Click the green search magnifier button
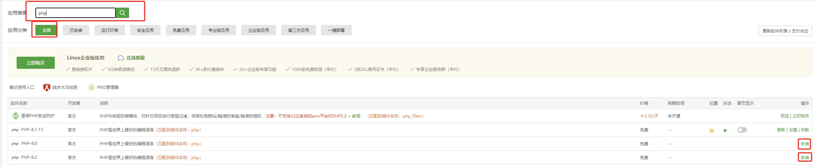Image resolution: width=815 pixels, height=167 pixels. (122, 13)
